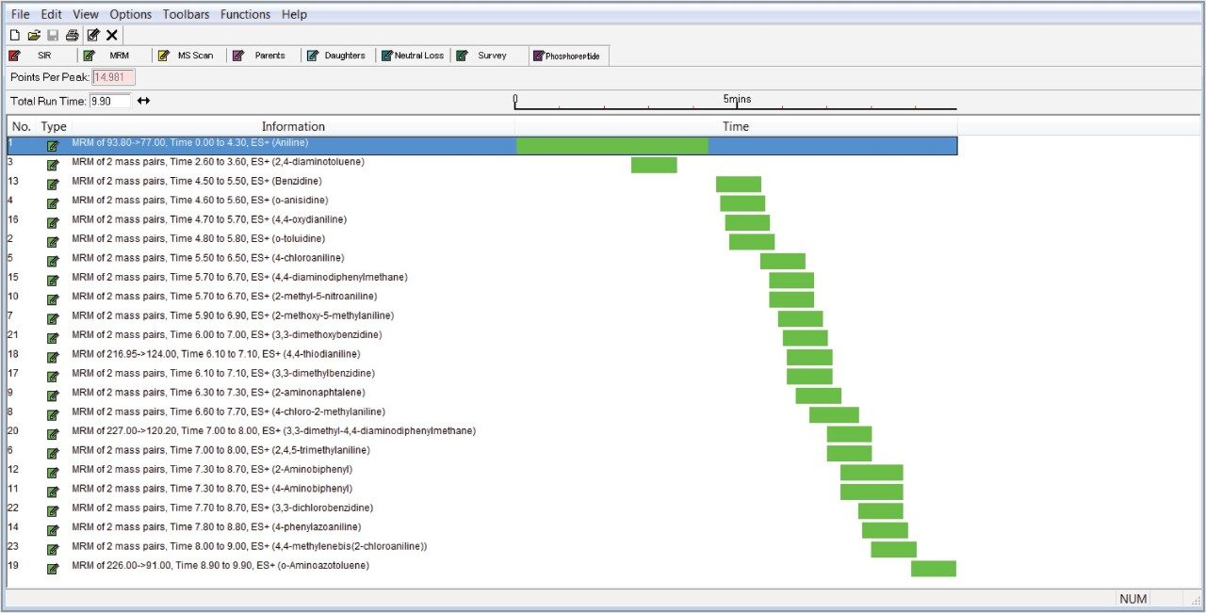This screenshot has width=1206, height=613.
Task: Click the Points Per Peak field
Action: point(114,77)
